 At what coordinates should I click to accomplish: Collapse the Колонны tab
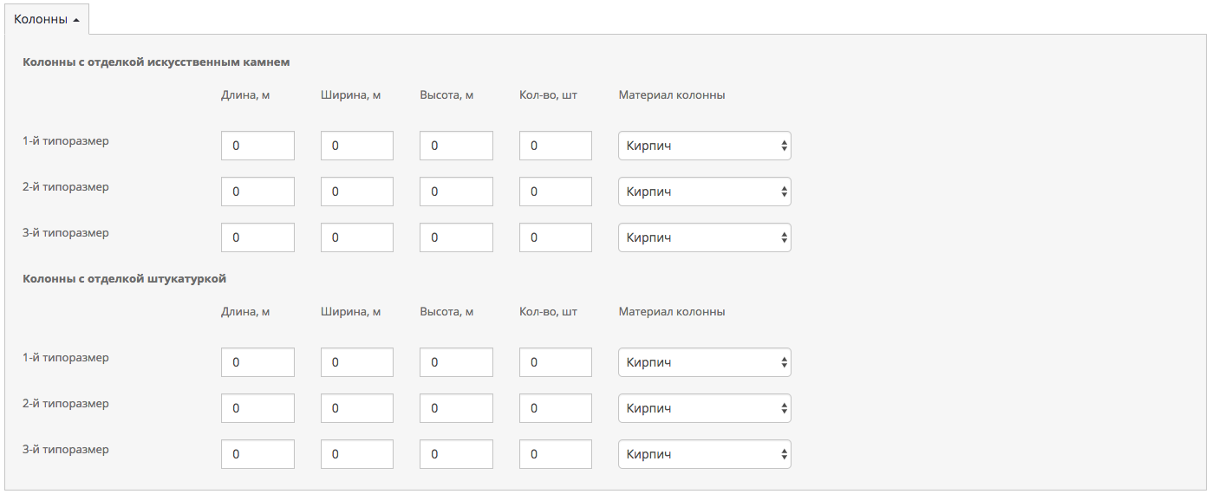click(47, 19)
